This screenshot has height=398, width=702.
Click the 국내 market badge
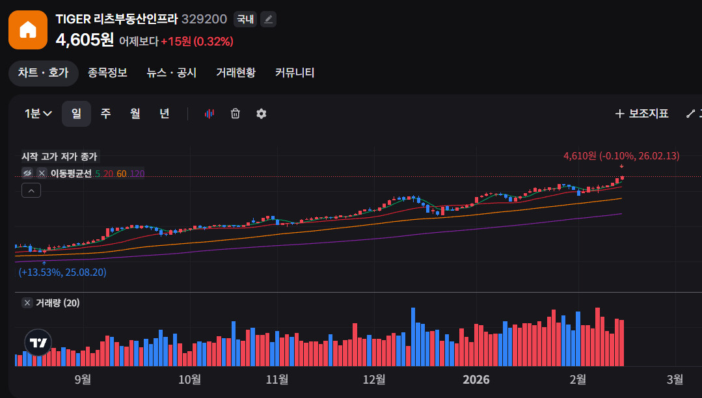(x=245, y=20)
